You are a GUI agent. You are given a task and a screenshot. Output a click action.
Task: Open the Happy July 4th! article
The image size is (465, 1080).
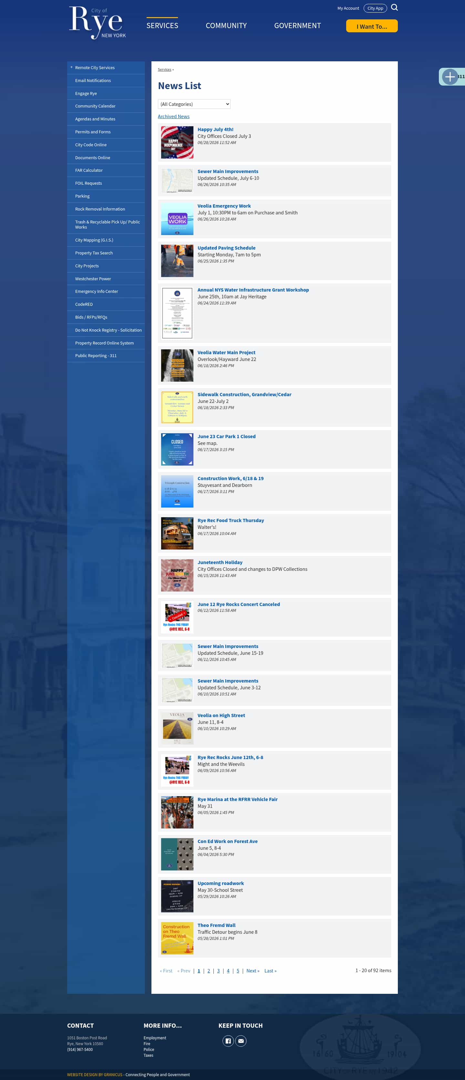point(215,129)
